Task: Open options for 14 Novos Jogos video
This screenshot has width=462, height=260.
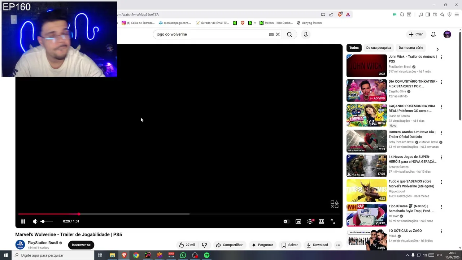Action: (441, 157)
